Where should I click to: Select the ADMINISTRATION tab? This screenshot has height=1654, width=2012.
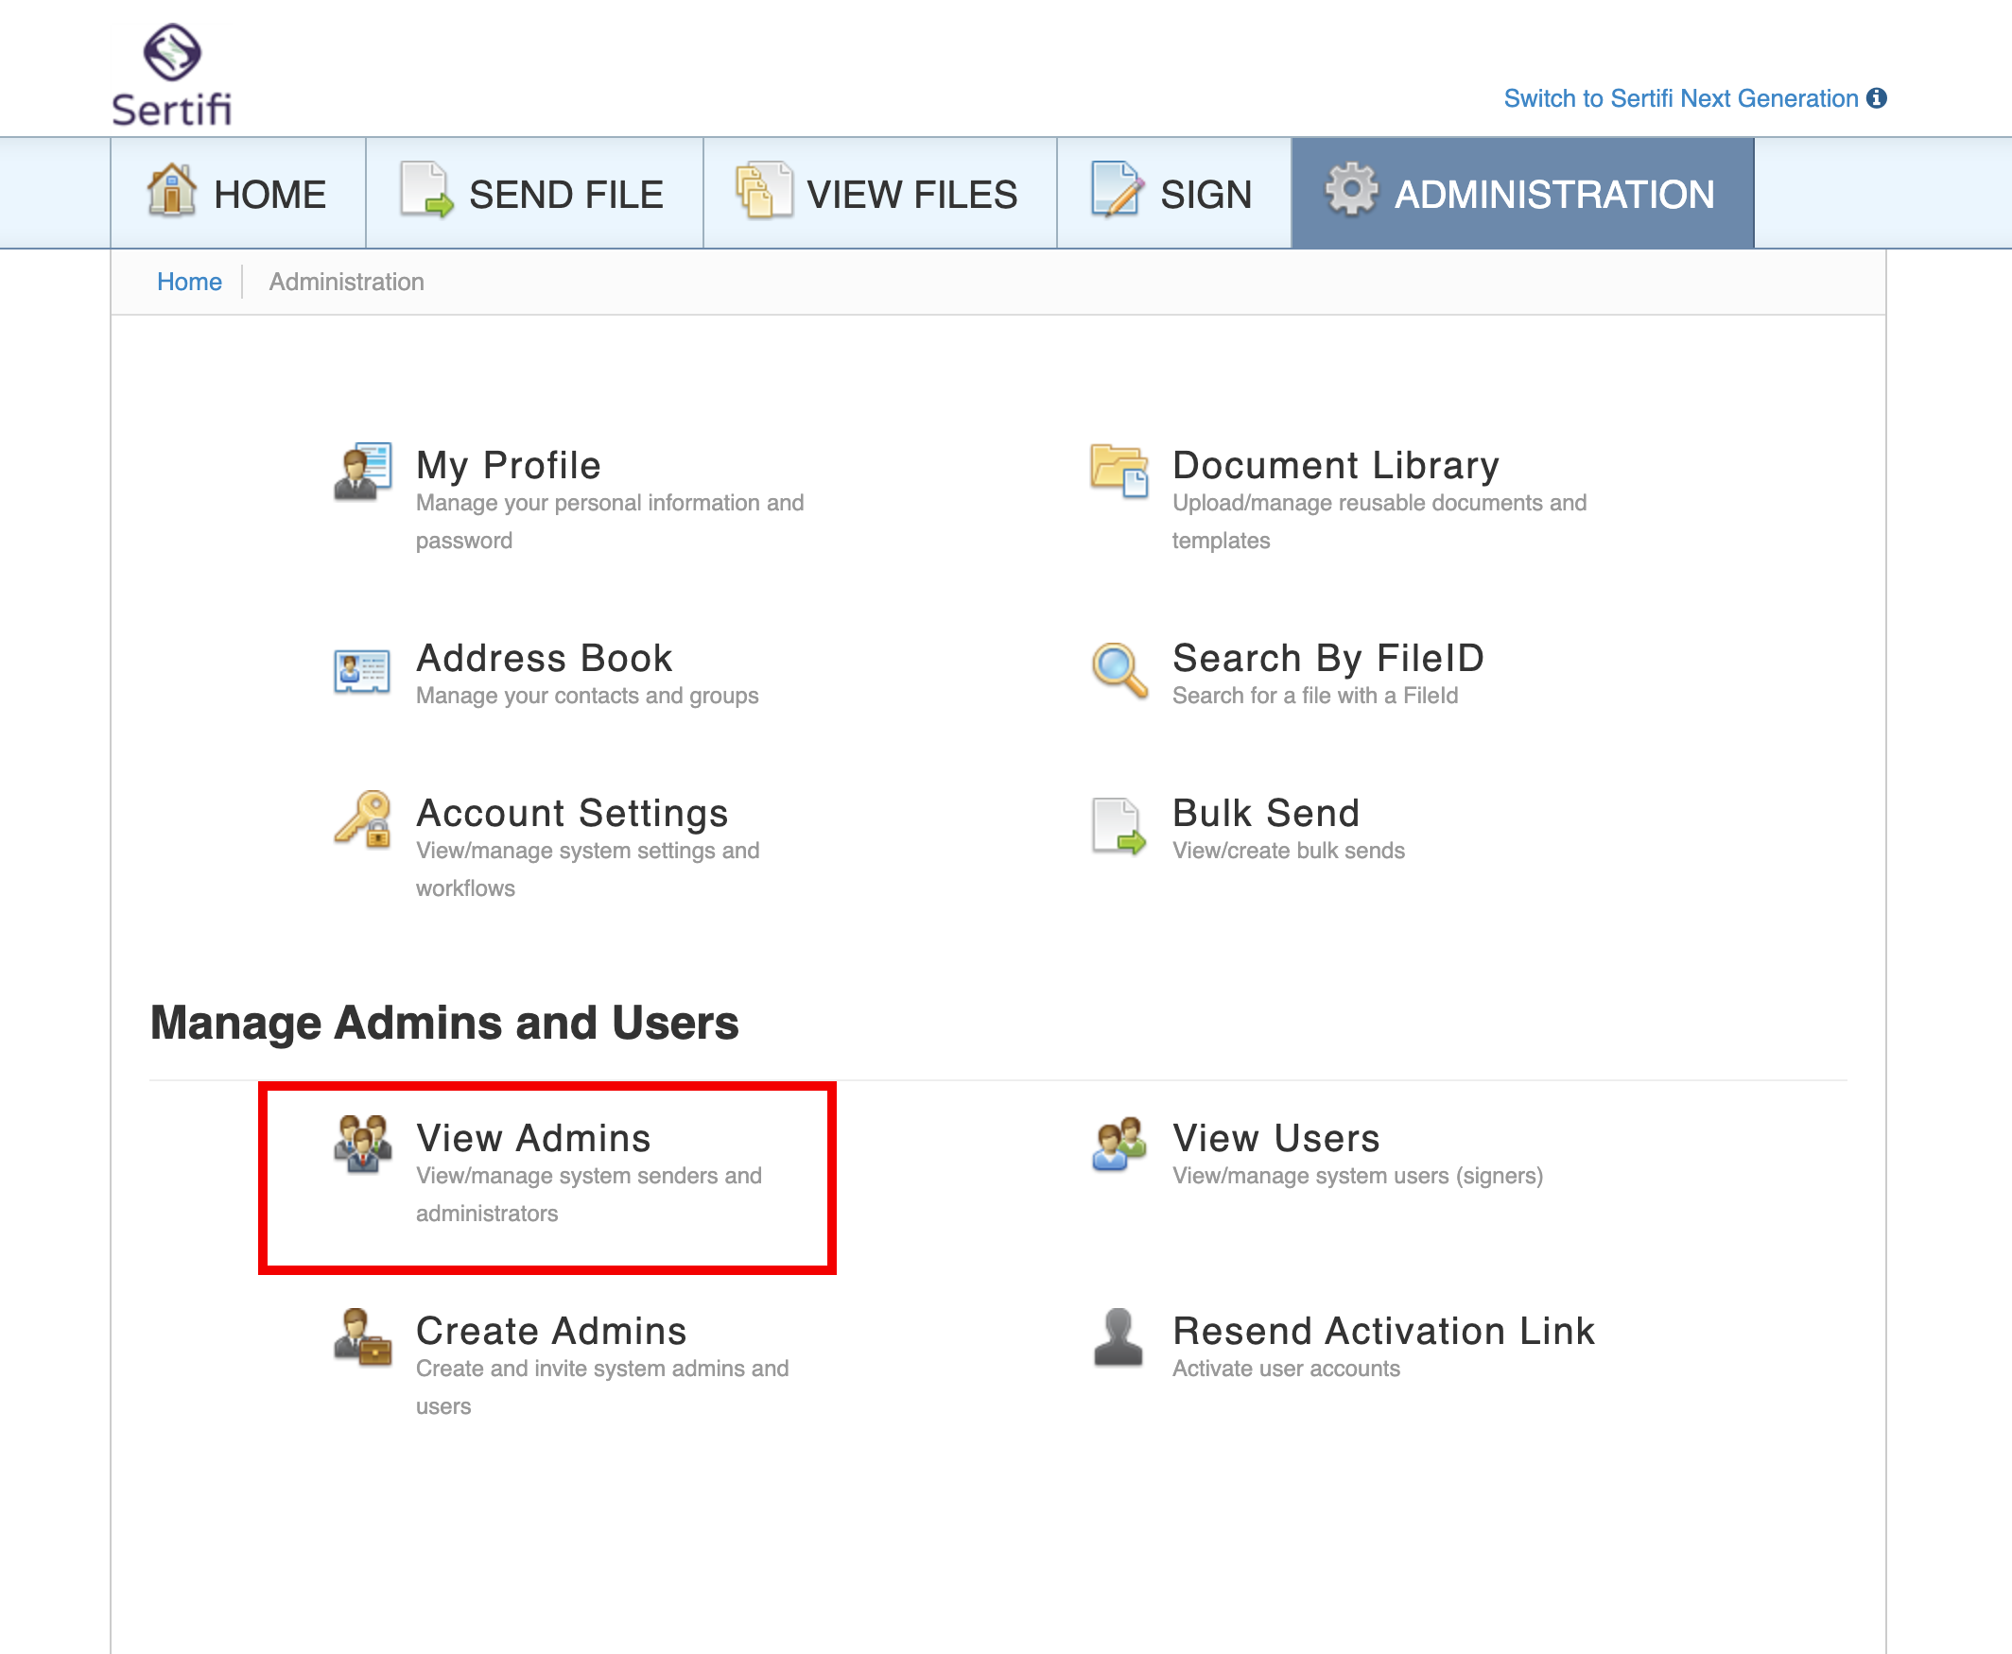coord(1522,194)
